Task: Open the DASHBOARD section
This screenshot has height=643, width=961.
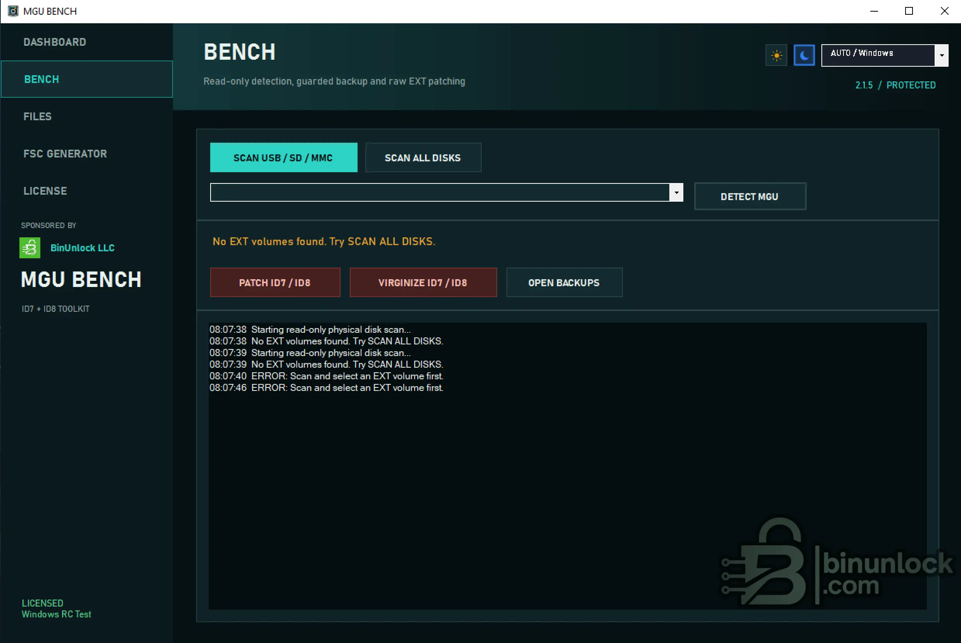Action: click(86, 42)
